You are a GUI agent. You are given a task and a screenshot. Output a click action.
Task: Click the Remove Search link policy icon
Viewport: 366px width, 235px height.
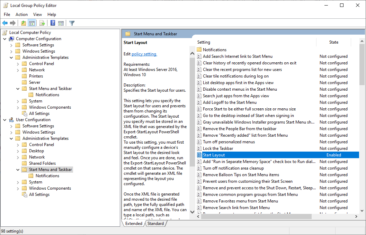point(199,208)
